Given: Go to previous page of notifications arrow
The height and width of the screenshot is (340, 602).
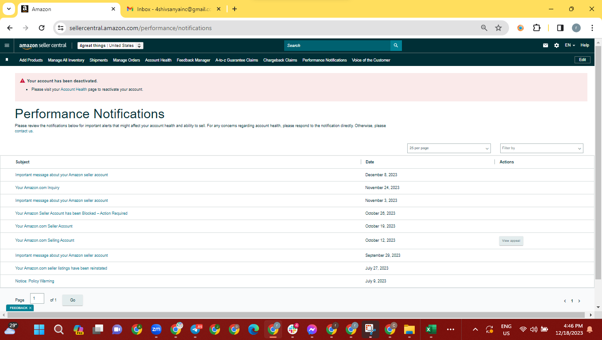Looking at the screenshot, I should (565, 301).
